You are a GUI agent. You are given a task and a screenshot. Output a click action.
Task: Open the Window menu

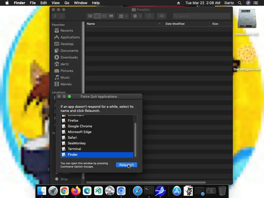coord(81,3)
